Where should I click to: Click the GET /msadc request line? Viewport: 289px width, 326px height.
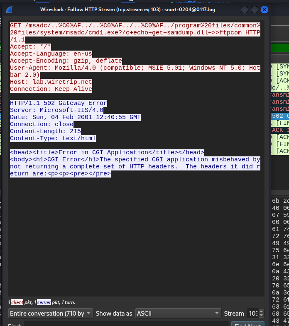(135, 32)
